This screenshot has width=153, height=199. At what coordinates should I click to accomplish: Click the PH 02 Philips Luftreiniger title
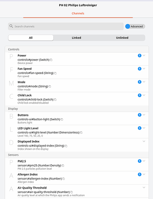[x=78, y=5]
